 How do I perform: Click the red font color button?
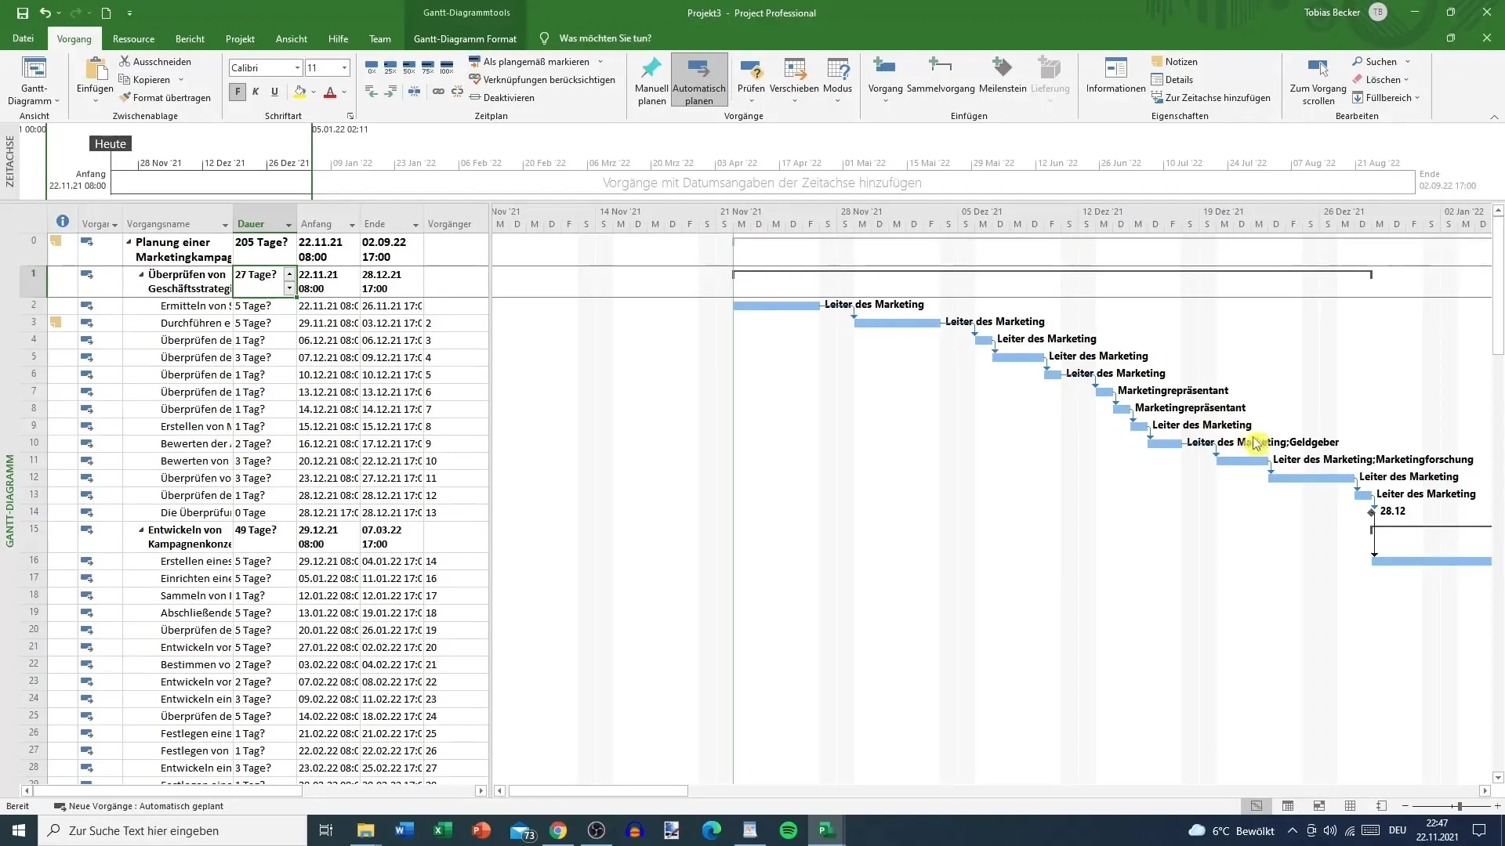[330, 92]
